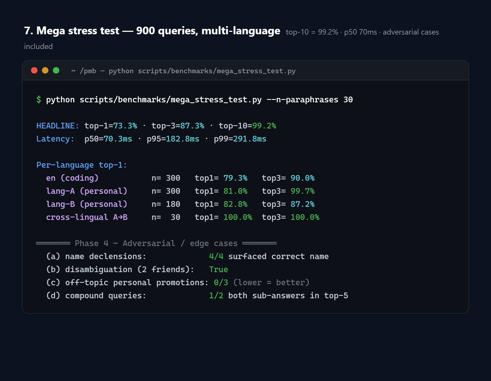The height and width of the screenshot is (381, 491).
Task: Click the top-10 value '99.2%' in headline
Action: click(264, 126)
